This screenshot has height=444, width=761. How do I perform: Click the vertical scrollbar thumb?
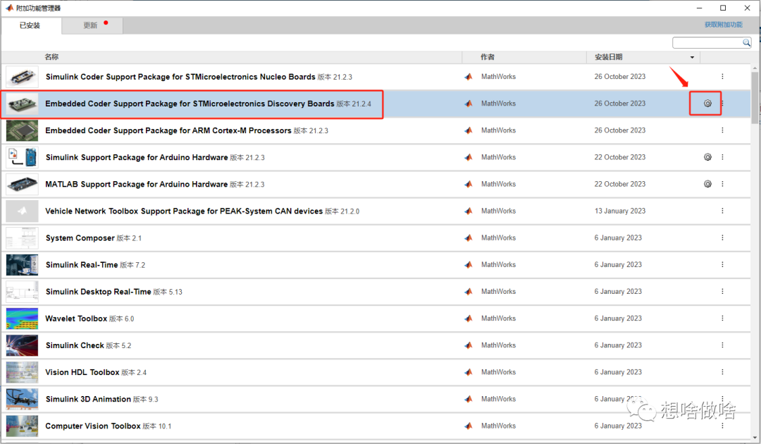pos(755,98)
